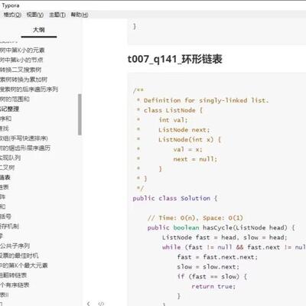The width and height of the screenshot is (306, 306).
Task: Click the comment line 'int val;'
Action: point(173,120)
